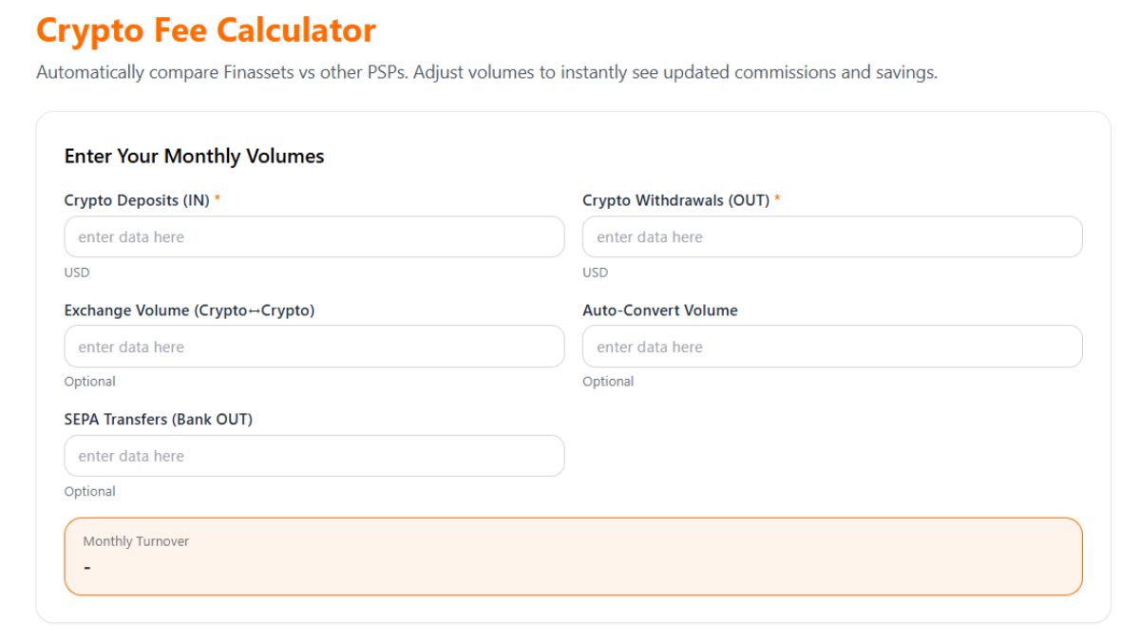Click the Crypto Withdrawals (OUT) input field

point(832,236)
